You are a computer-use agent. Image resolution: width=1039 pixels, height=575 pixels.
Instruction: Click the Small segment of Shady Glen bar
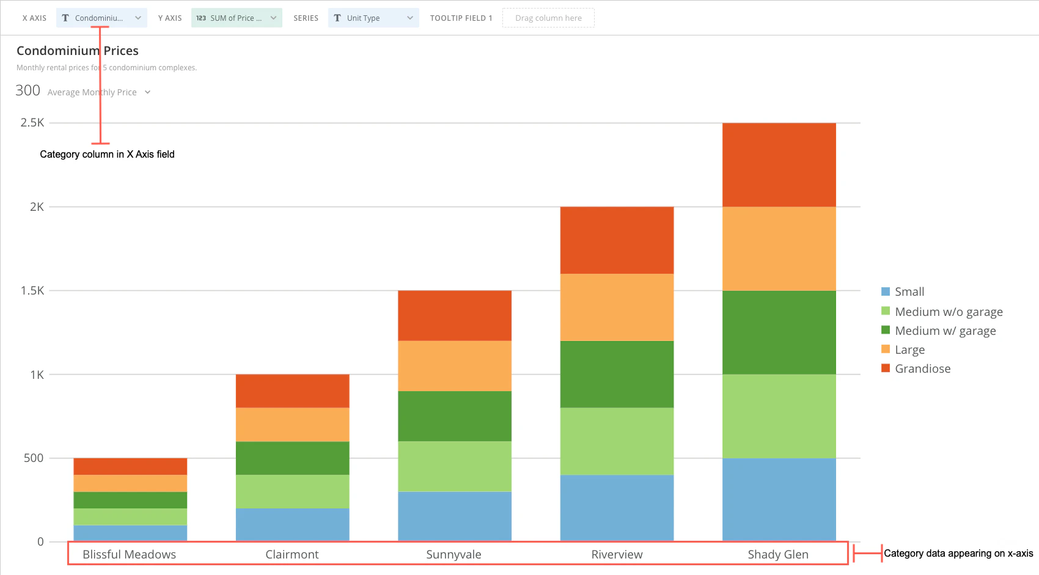[779, 500]
